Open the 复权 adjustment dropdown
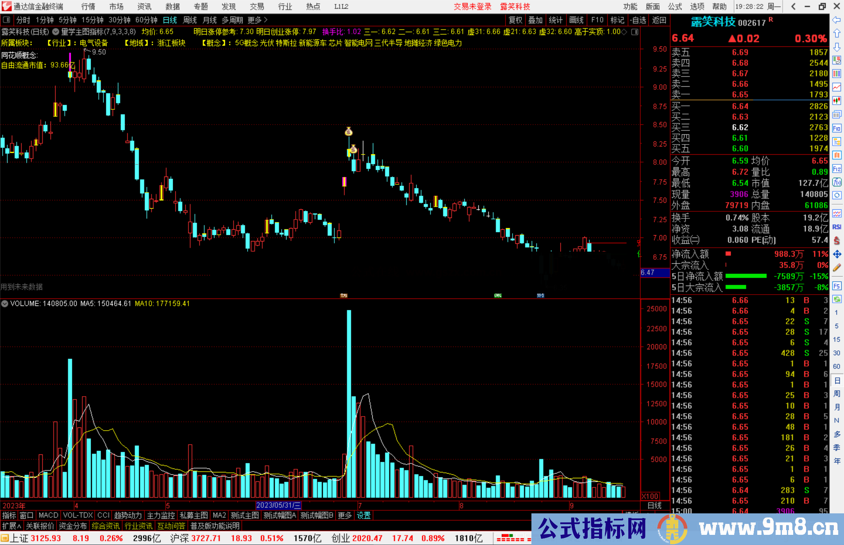The height and width of the screenshot is (545, 844). (x=515, y=20)
